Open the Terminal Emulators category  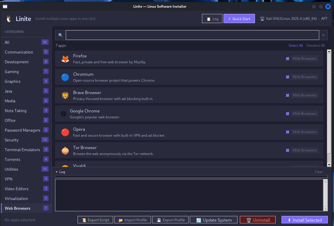click(26, 150)
